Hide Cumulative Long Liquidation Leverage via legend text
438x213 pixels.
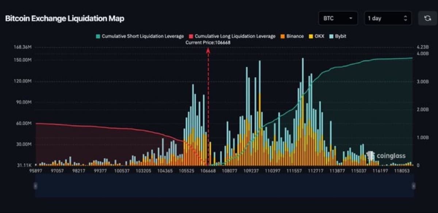235,36
